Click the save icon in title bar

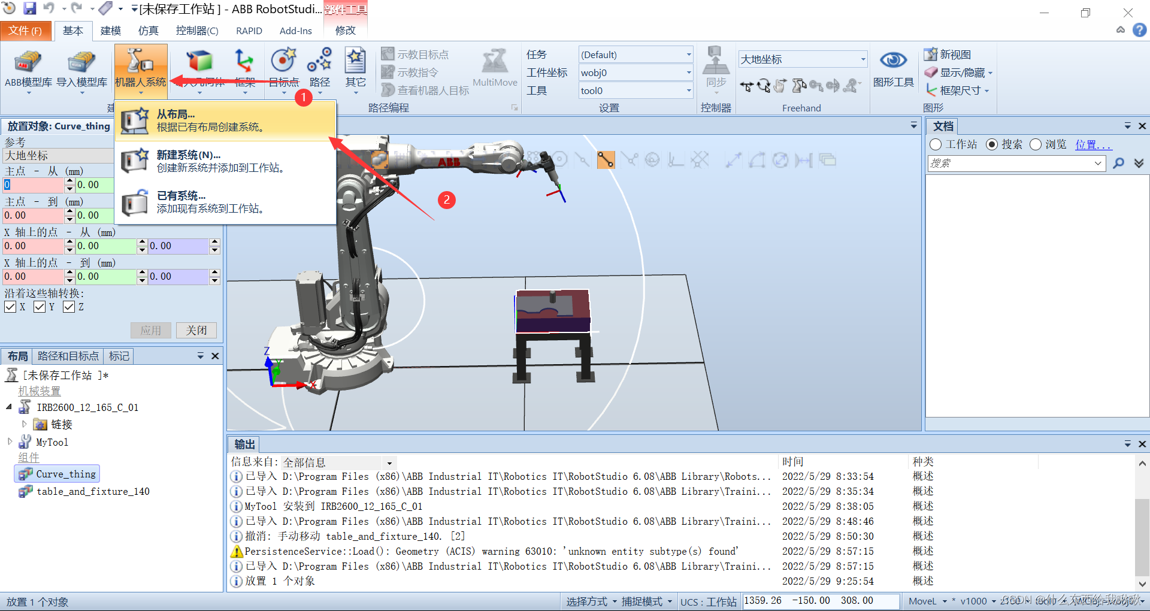[29, 8]
